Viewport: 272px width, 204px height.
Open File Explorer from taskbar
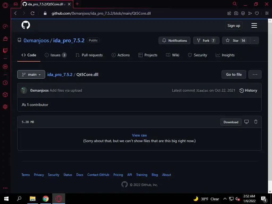click(32, 199)
